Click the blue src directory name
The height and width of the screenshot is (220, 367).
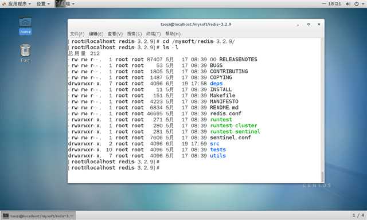pyautogui.click(x=214, y=144)
